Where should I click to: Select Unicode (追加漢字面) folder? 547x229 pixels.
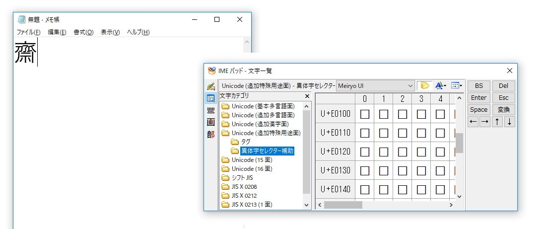tap(255, 124)
